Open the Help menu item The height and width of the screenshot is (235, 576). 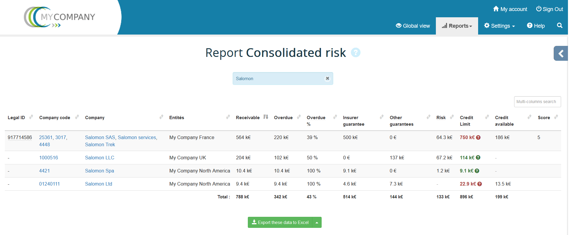536,26
